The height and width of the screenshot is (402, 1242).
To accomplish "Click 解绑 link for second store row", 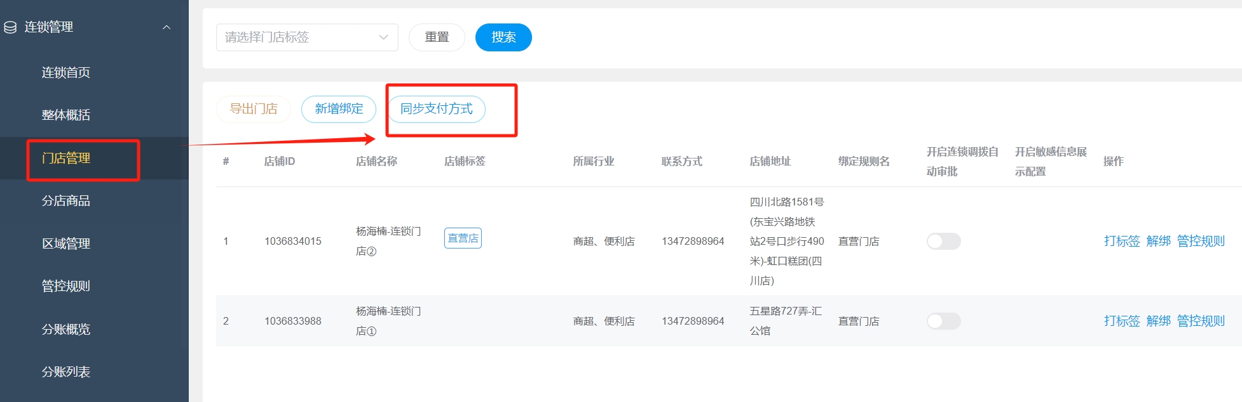I will 1158,321.
